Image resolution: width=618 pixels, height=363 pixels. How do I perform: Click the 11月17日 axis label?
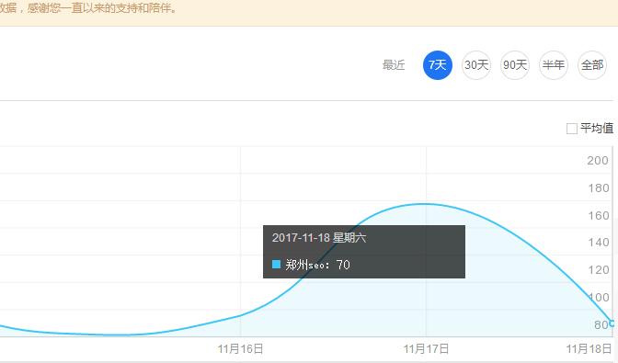(x=426, y=349)
